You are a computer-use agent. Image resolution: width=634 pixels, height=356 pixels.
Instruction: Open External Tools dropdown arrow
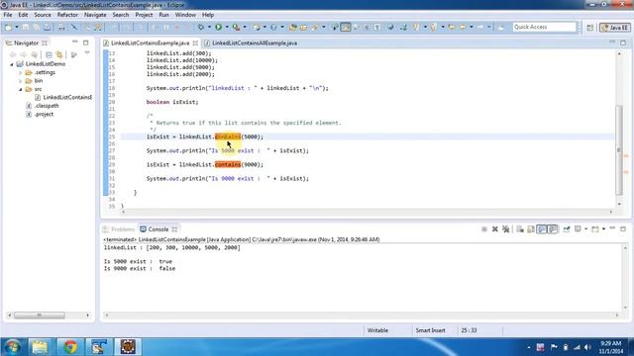click(x=245, y=27)
